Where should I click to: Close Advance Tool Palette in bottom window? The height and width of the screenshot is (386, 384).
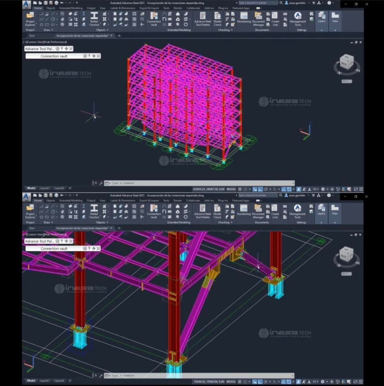pyautogui.click(x=71, y=241)
